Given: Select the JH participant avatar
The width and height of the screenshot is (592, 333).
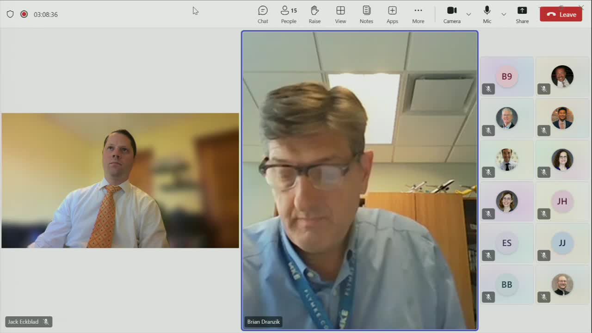Looking at the screenshot, I should pyautogui.click(x=562, y=201).
